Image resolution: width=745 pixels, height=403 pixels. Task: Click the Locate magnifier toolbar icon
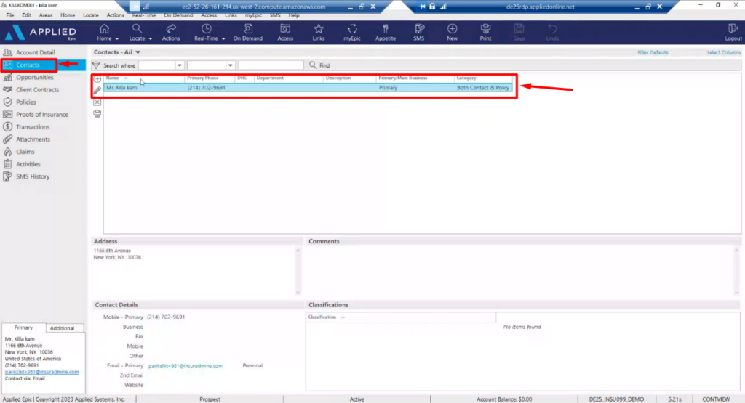(x=137, y=29)
